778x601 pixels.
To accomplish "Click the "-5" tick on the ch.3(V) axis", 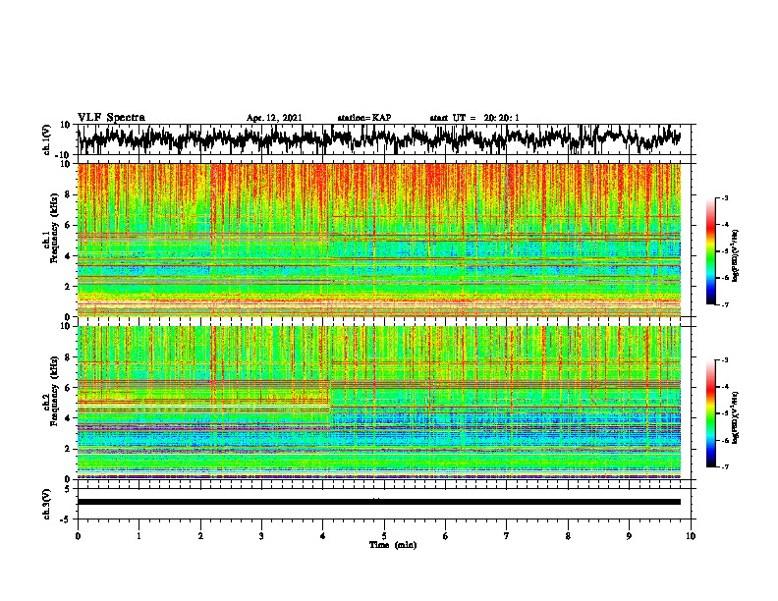I will click(x=67, y=519).
